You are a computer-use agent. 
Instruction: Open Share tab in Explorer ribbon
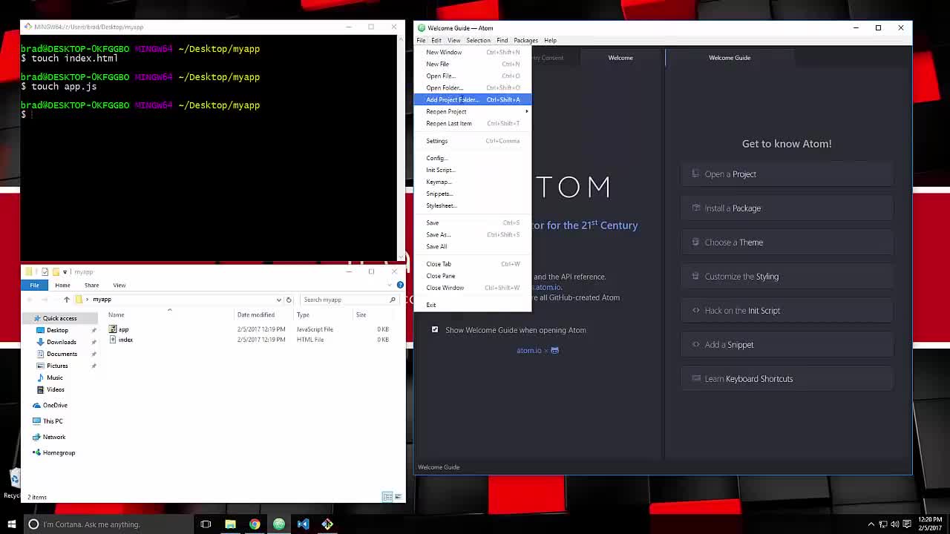(x=91, y=285)
